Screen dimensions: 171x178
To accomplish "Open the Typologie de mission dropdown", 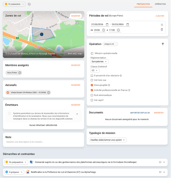I will click(108, 140).
